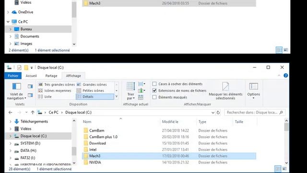This screenshot has height=173, width=307.
Task: Click the Volet de visualisation icon
Action: [x=30, y=86]
